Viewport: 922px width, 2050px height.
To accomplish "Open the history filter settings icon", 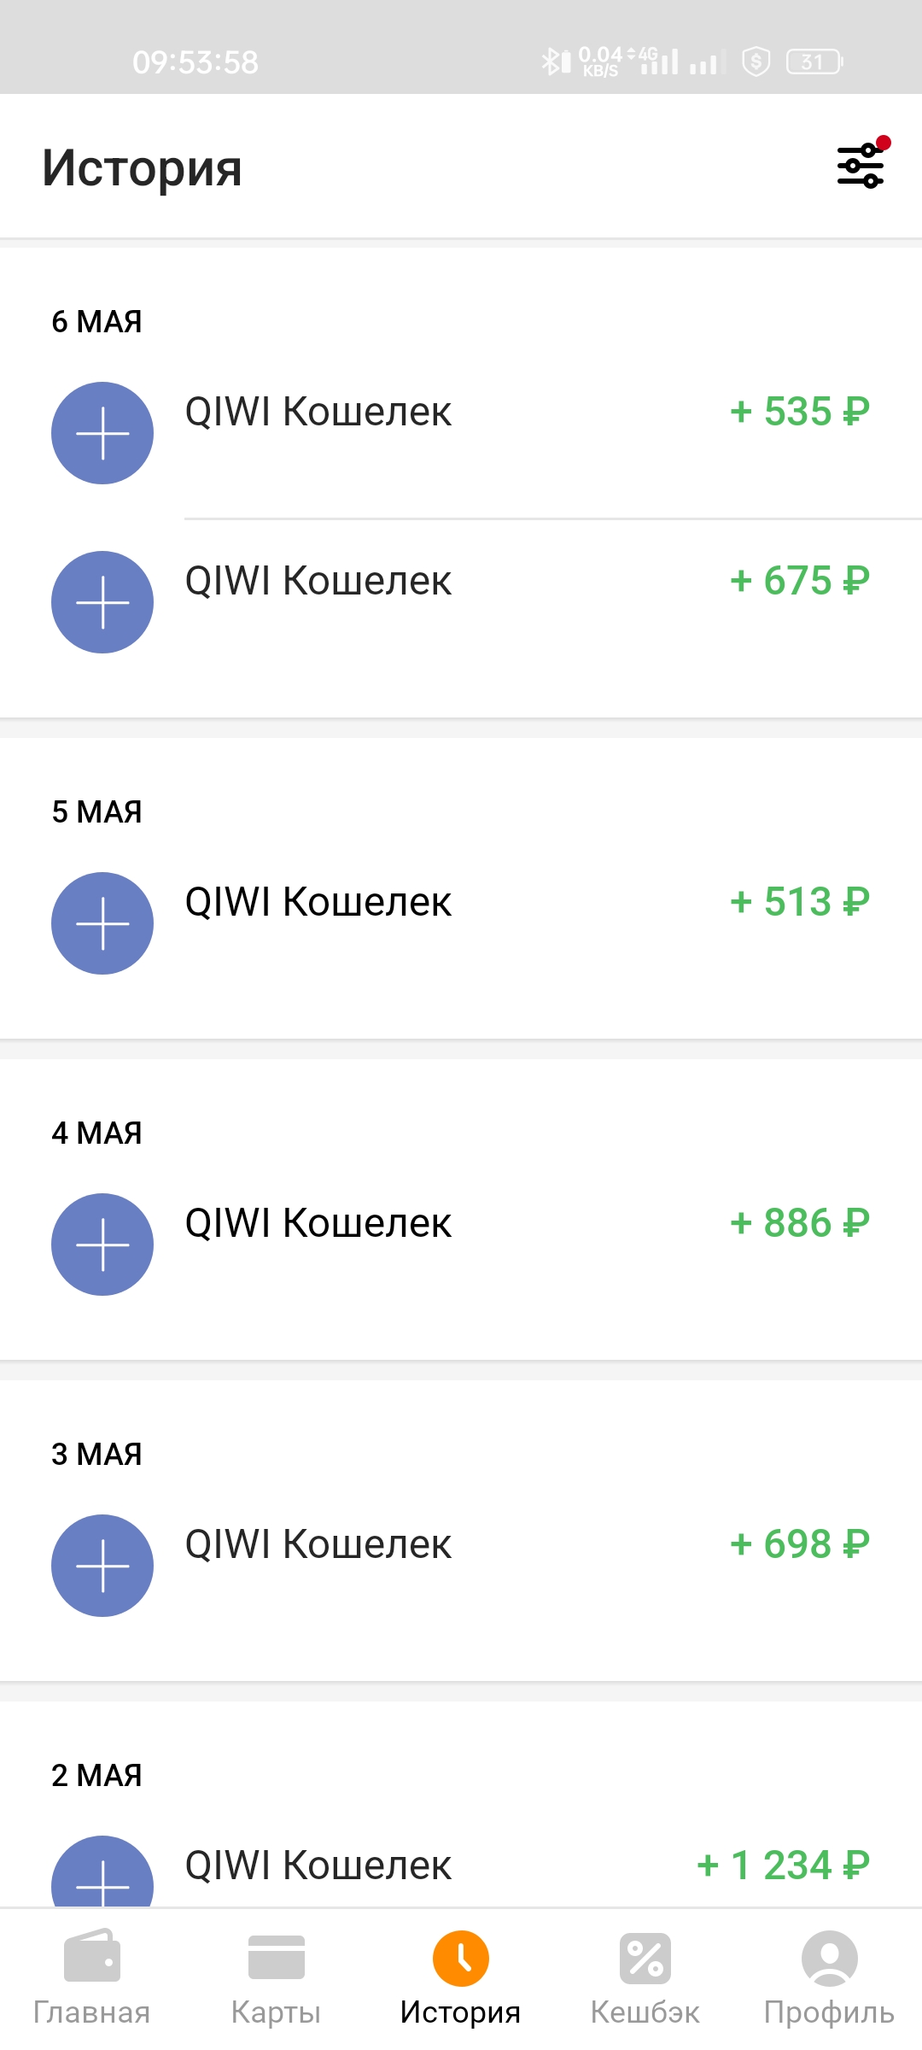I will point(861,166).
